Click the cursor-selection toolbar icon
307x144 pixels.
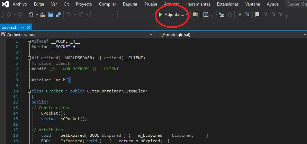point(222,15)
